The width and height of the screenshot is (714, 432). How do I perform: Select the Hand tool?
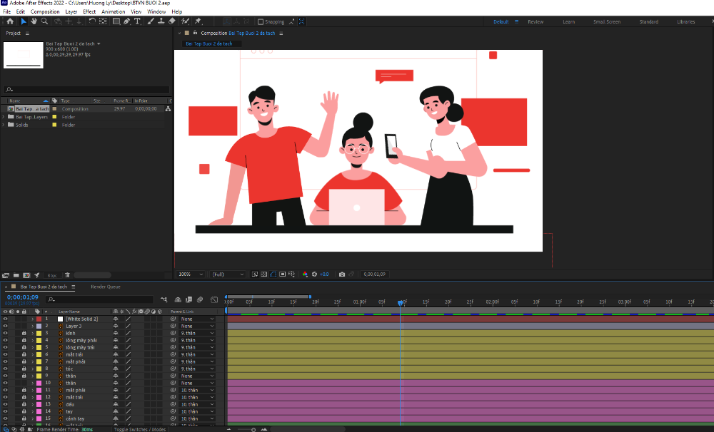click(x=34, y=21)
